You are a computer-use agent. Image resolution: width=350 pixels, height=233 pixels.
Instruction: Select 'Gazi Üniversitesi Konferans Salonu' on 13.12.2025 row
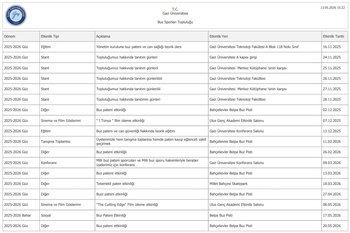265,131
